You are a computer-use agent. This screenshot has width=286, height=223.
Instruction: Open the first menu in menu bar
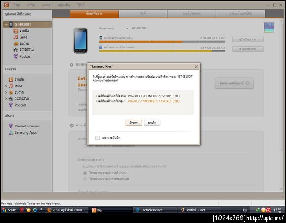point(17,5)
